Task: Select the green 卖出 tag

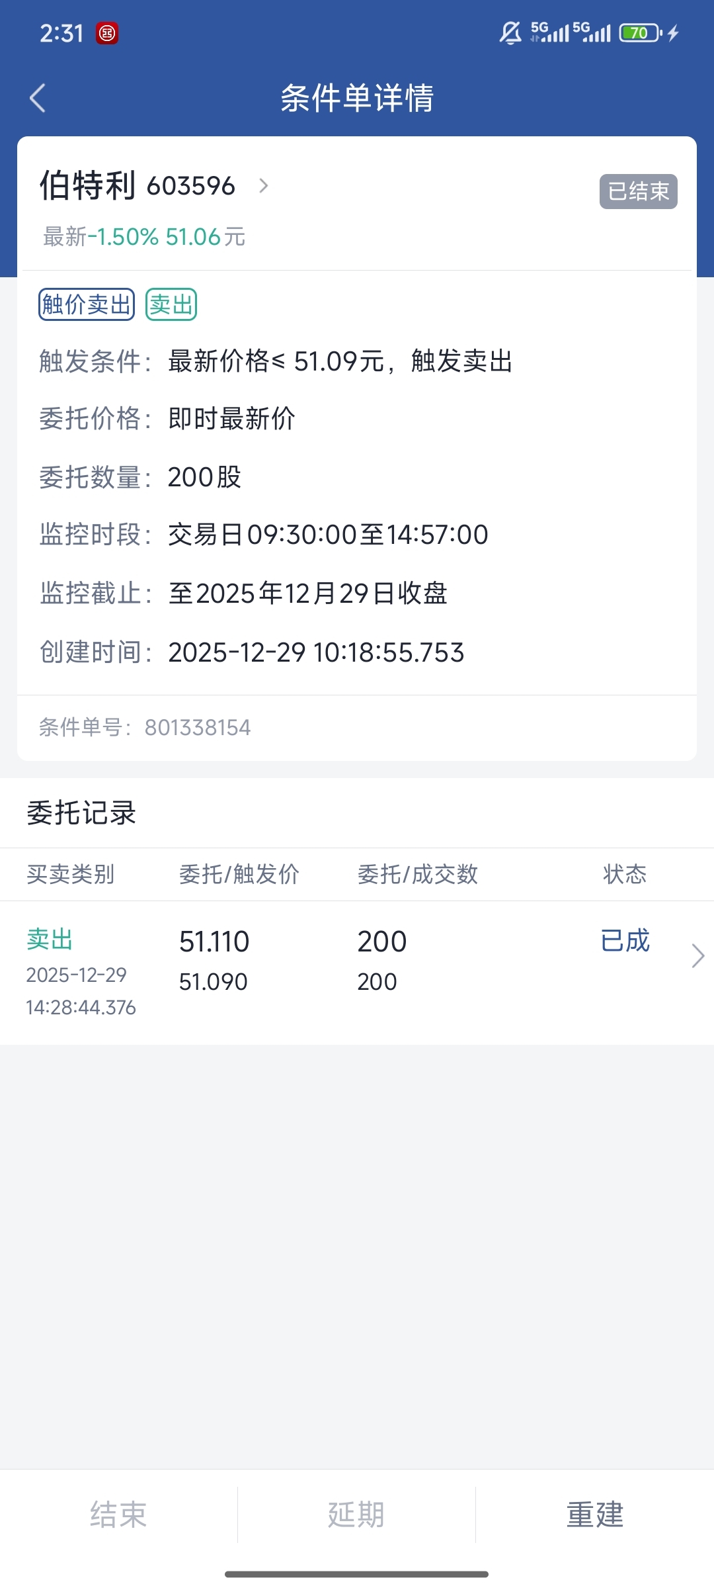Action: (171, 304)
